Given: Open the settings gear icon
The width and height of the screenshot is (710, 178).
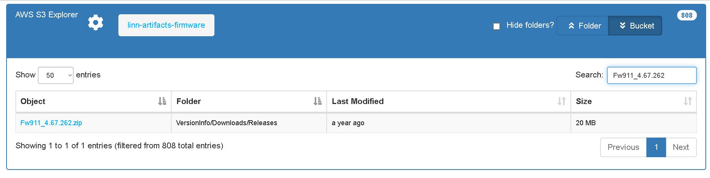Looking at the screenshot, I should coord(95,23).
